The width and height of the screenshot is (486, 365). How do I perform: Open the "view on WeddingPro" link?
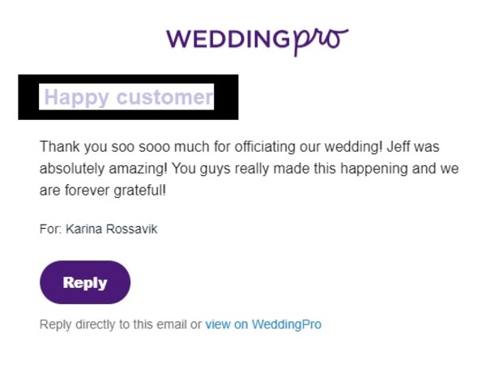pyautogui.click(x=263, y=324)
